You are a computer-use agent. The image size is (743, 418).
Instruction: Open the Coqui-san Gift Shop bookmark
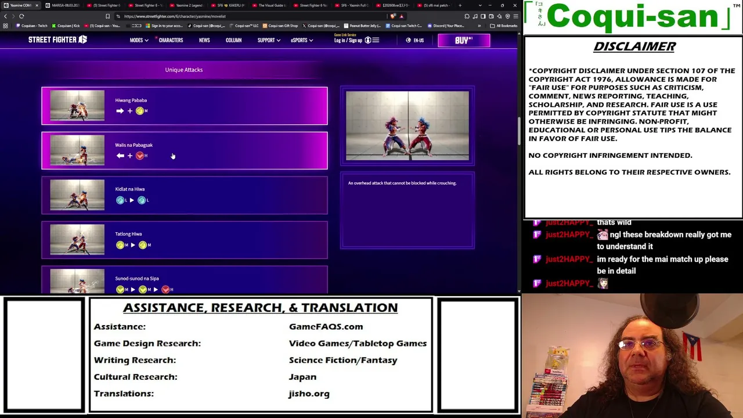280,26
